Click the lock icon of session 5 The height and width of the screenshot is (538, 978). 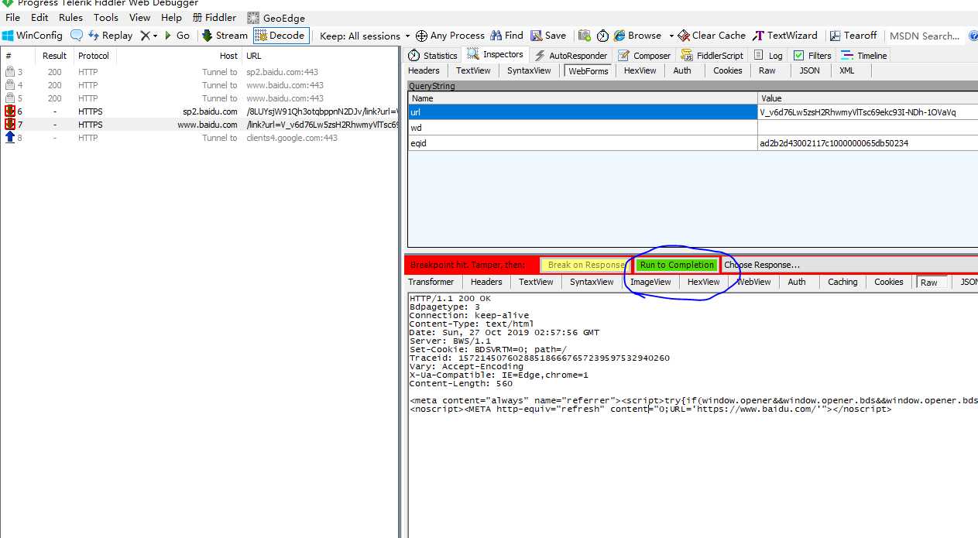(x=10, y=98)
